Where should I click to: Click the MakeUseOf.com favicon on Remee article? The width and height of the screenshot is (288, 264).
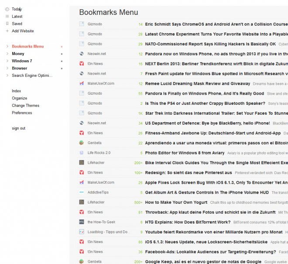click(x=82, y=83)
